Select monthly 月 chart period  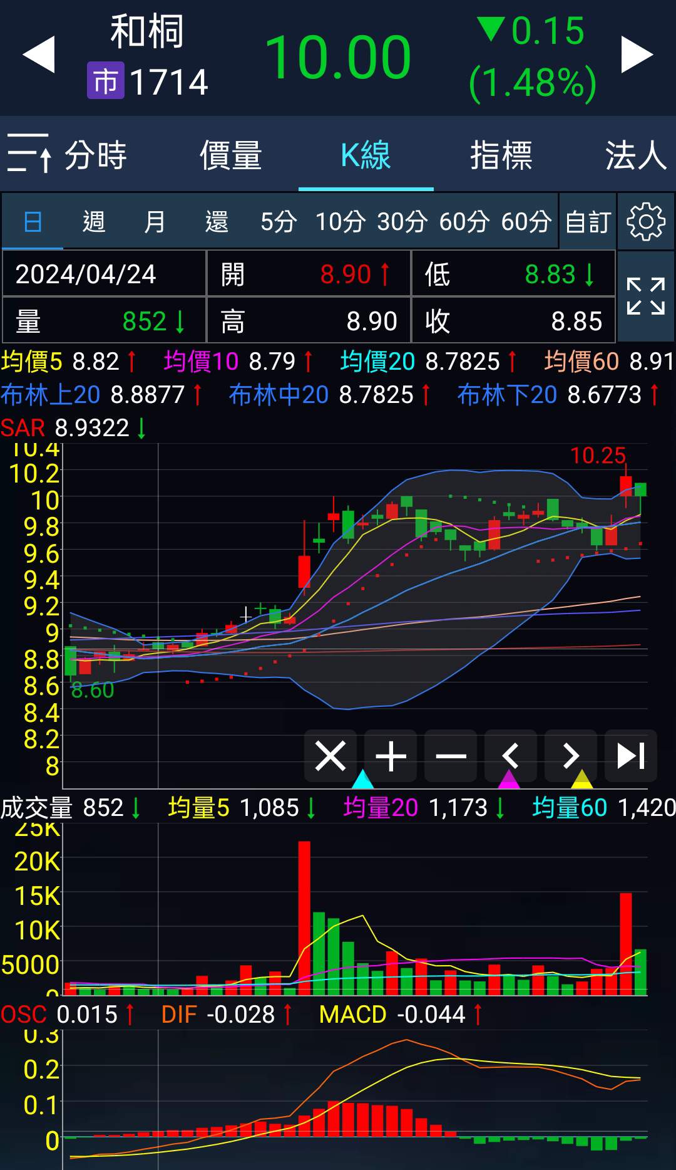pos(155,222)
